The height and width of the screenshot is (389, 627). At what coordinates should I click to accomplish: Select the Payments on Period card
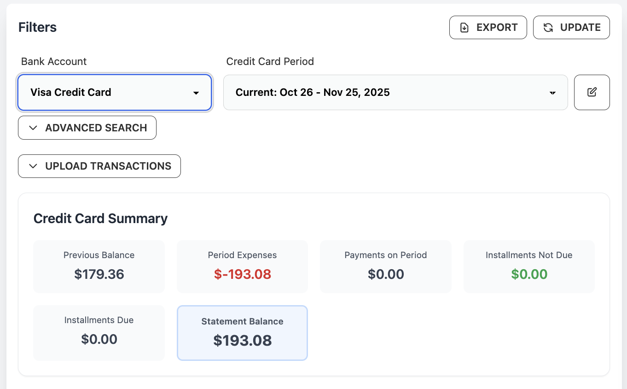pyautogui.click(x=385, y=266)
